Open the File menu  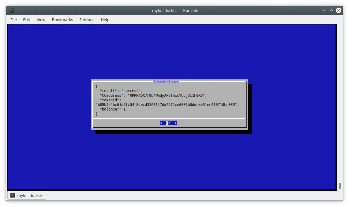click(13, 20)
